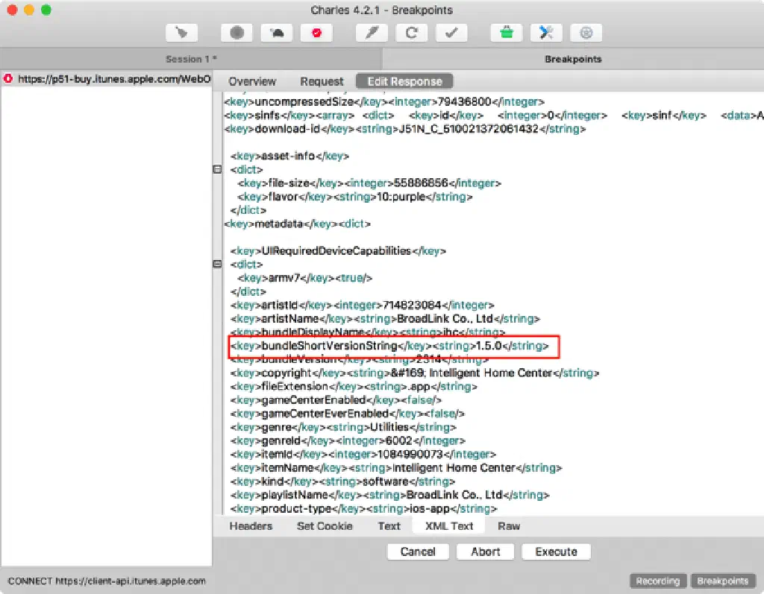The height and width of the screenshot is (594, 764).
Task: Click the Compose pen icon
Action: coord(371,33)
